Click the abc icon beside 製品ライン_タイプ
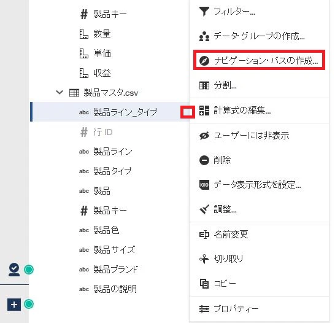335x323 pixels. point(83,112)
